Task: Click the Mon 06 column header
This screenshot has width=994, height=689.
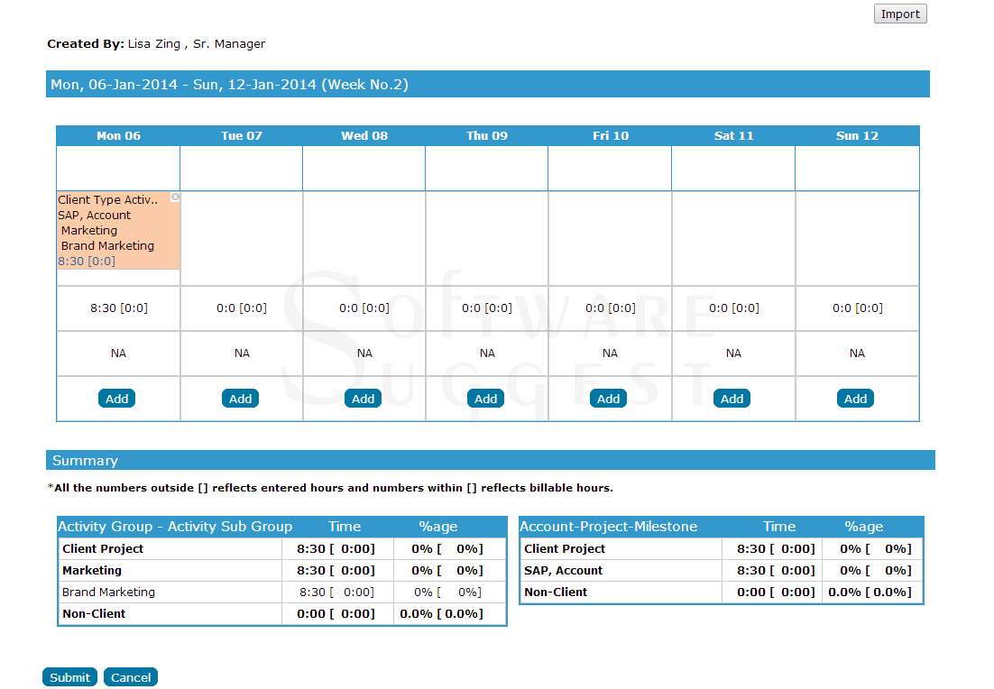Action: (x=118, y=135)
